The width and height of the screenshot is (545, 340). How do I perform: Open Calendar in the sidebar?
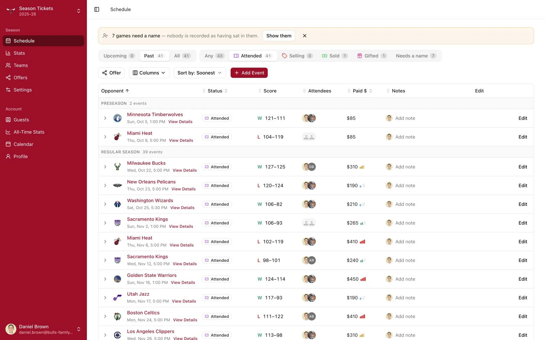(43, 144)
